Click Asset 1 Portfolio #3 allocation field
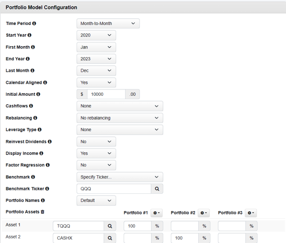Screen dimensions: 286x243 232,226
